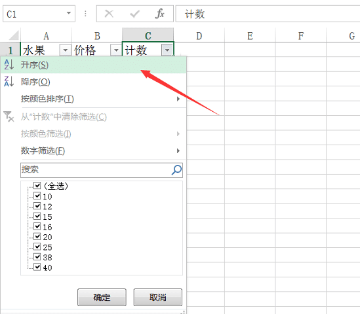Click the formula bar confirm checkmark icon
The width and height of the screenshot is (360, 314).
click(x=134, y=14)
